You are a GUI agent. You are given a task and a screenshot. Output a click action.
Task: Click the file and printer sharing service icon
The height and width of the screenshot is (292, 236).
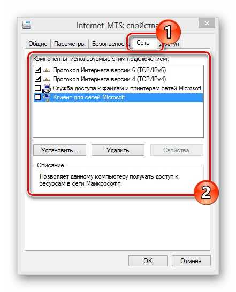[x=47, y=88]
